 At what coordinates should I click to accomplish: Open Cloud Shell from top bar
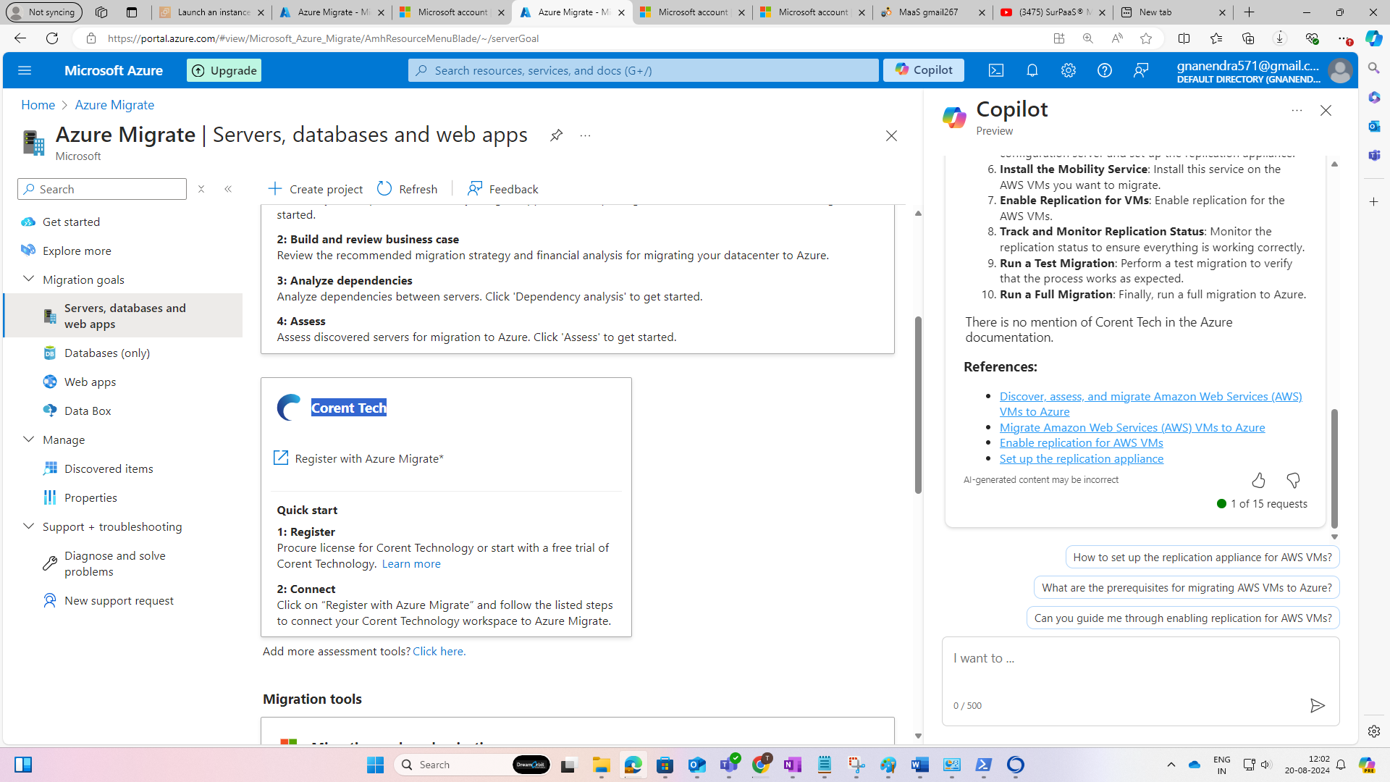[x=996, y=70]
